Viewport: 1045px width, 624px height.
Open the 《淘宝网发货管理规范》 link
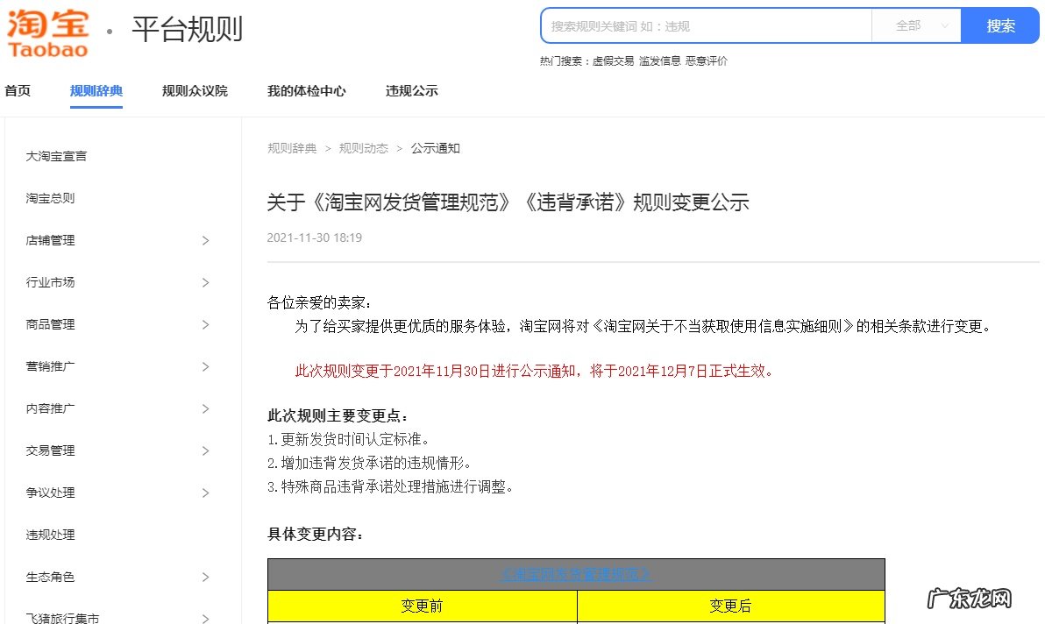point(576,574)
